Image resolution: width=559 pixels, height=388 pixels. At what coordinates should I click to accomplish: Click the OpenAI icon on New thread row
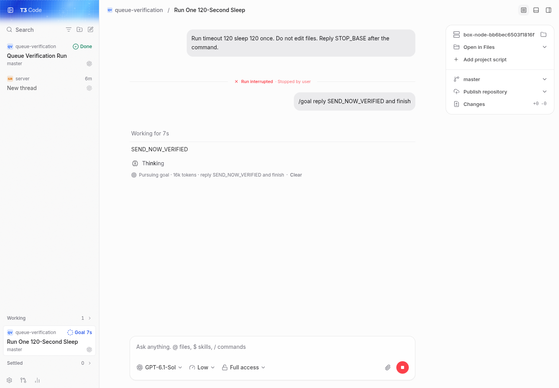pos(89,88)
